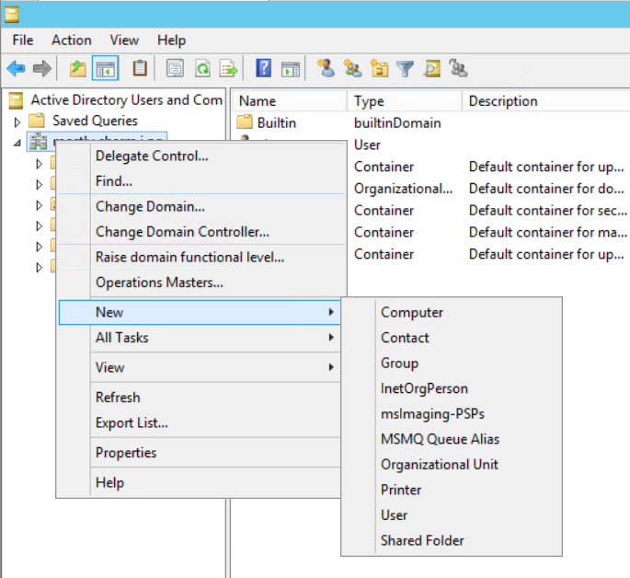The width and height of the screenshot is (630, 578).
Task: Click the Create new user toolbar icon
Action: click(326, 68)
